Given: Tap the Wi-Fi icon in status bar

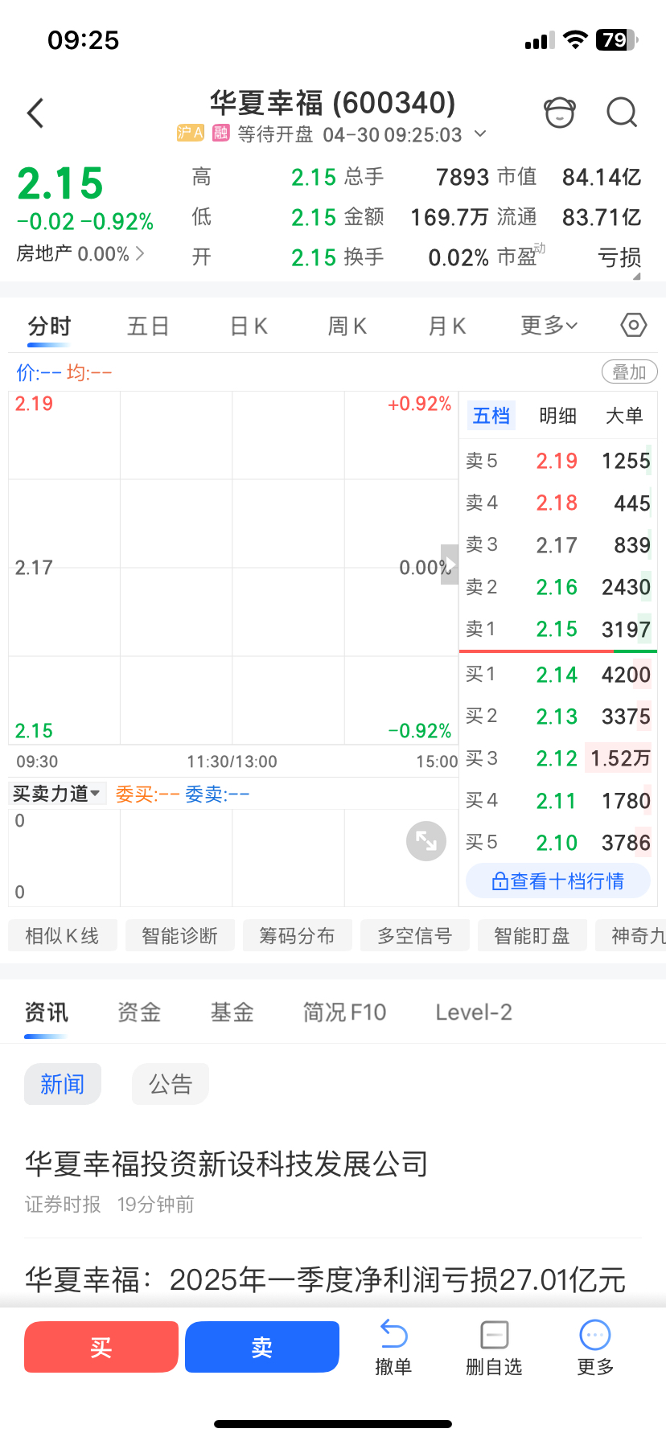Looking at the screenshot, I should [575, 39].
